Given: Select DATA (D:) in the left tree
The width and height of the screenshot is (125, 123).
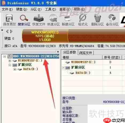Looking at the screenshot, I should click(x=30, y=69).
